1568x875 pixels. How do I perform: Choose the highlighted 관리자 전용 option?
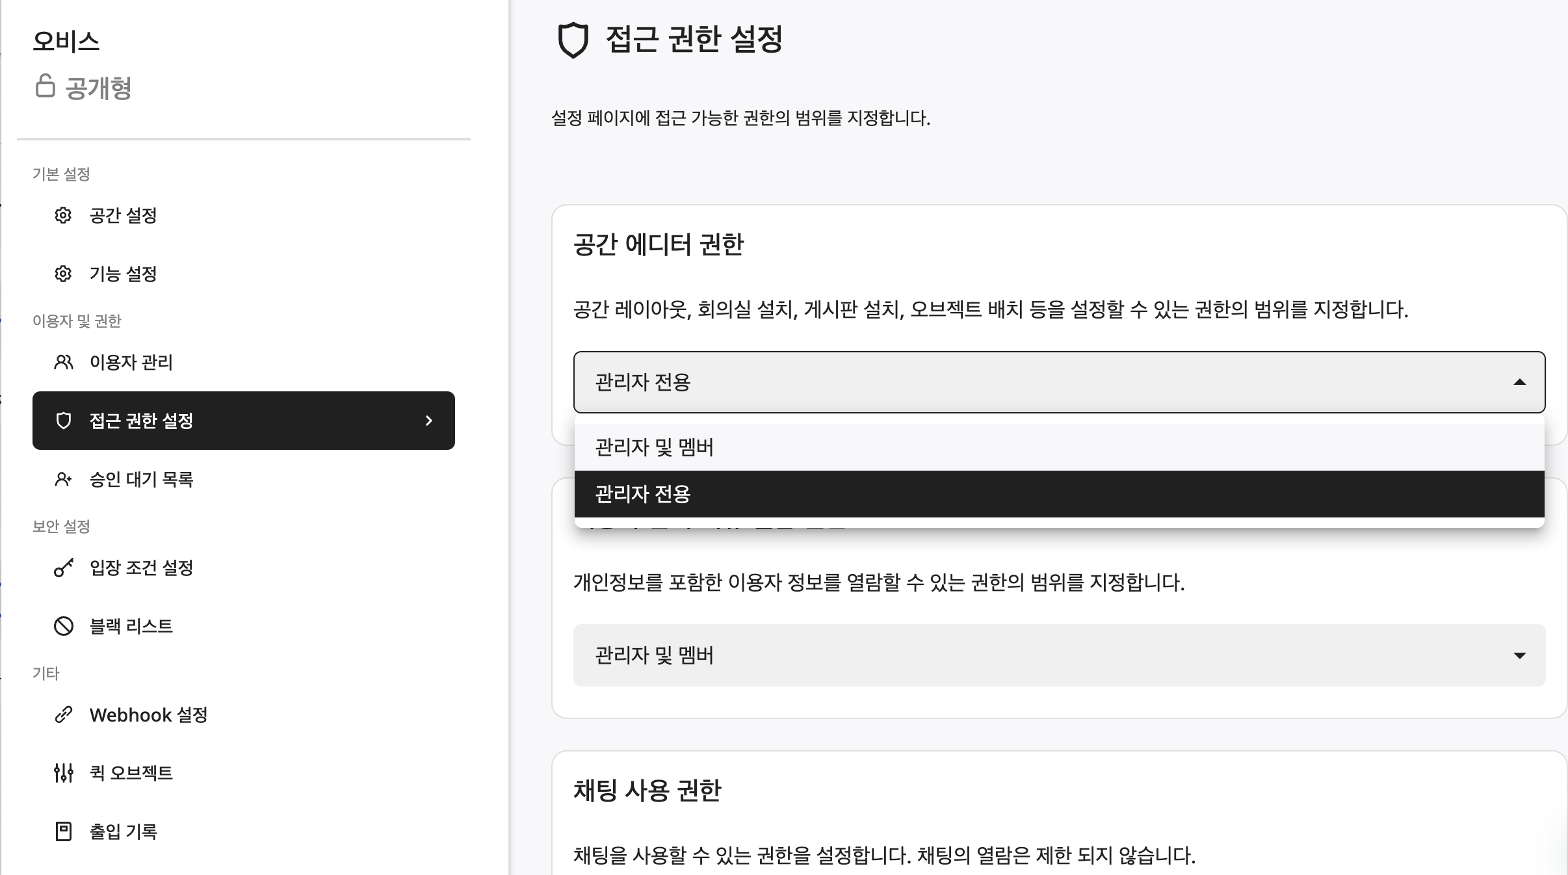click(x=1059, y=494)
